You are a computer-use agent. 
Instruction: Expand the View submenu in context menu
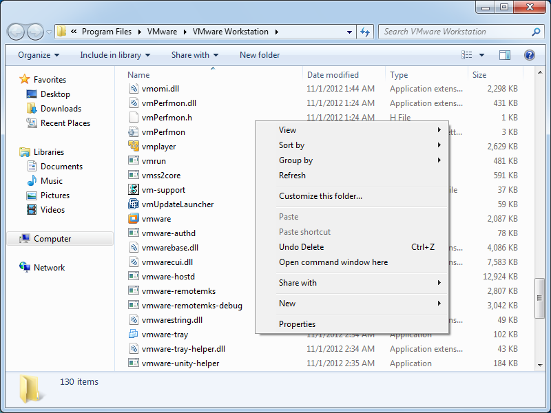[358, 130]
